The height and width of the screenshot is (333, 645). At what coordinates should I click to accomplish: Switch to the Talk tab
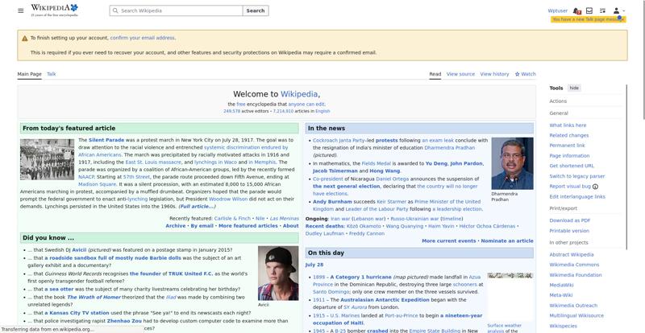[52, 74]
